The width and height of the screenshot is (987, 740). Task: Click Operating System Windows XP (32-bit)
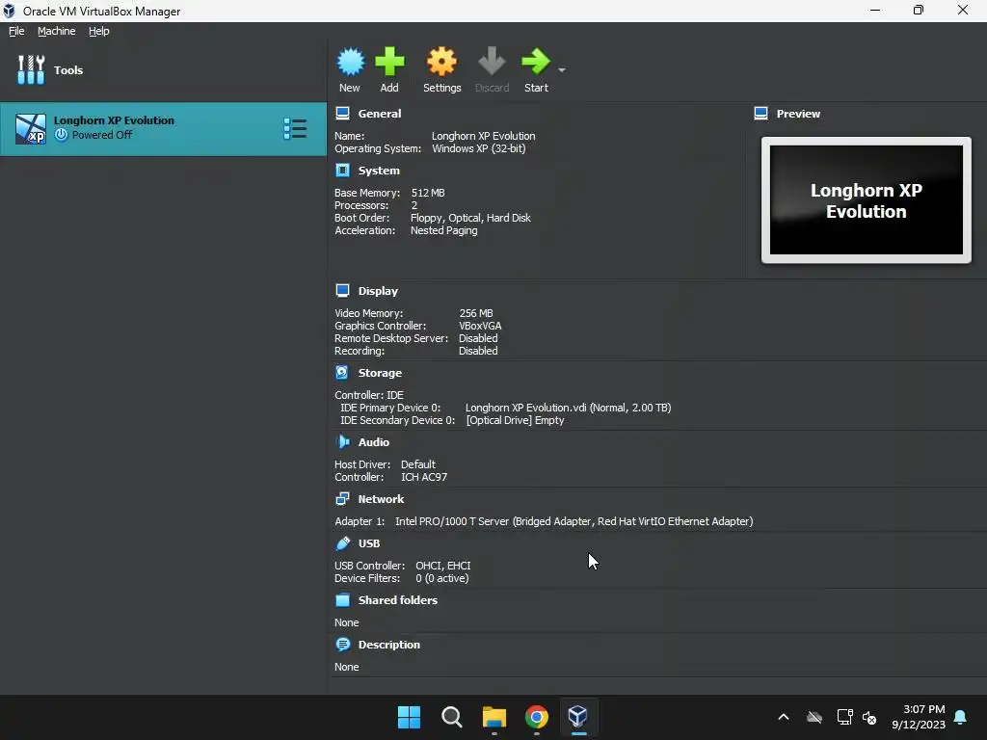[x=478, y=148]
